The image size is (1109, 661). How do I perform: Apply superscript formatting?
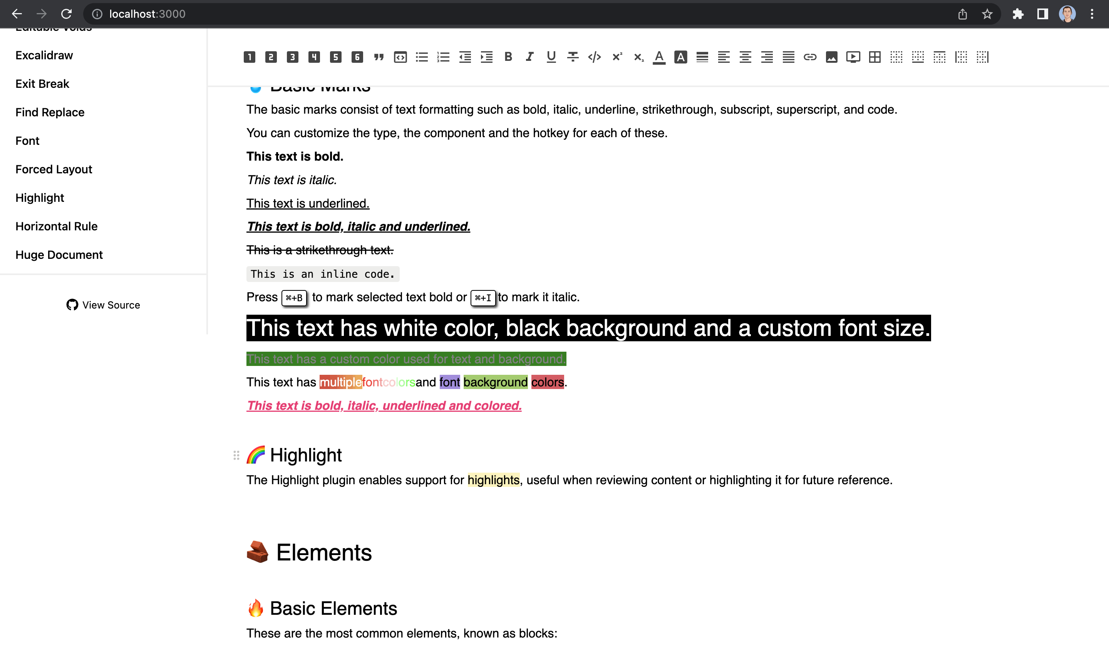616,57
